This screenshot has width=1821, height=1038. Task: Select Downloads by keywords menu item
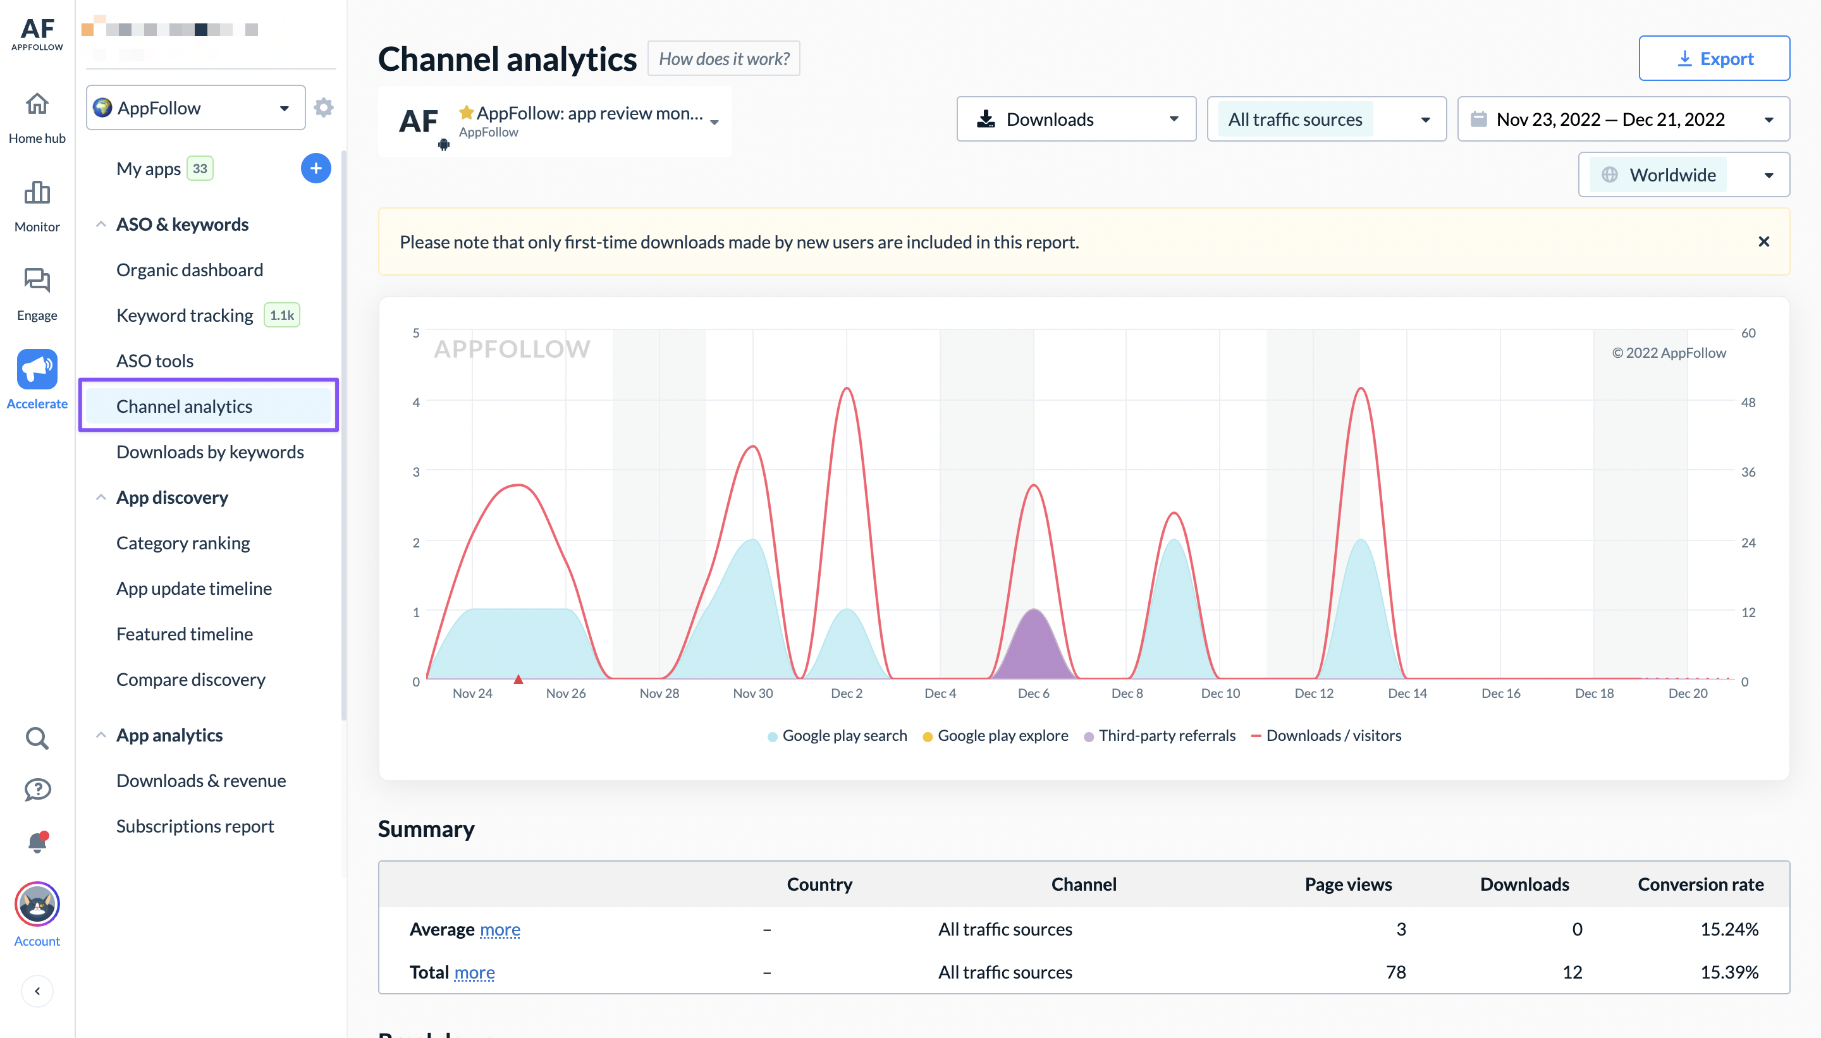pos(210,451)
